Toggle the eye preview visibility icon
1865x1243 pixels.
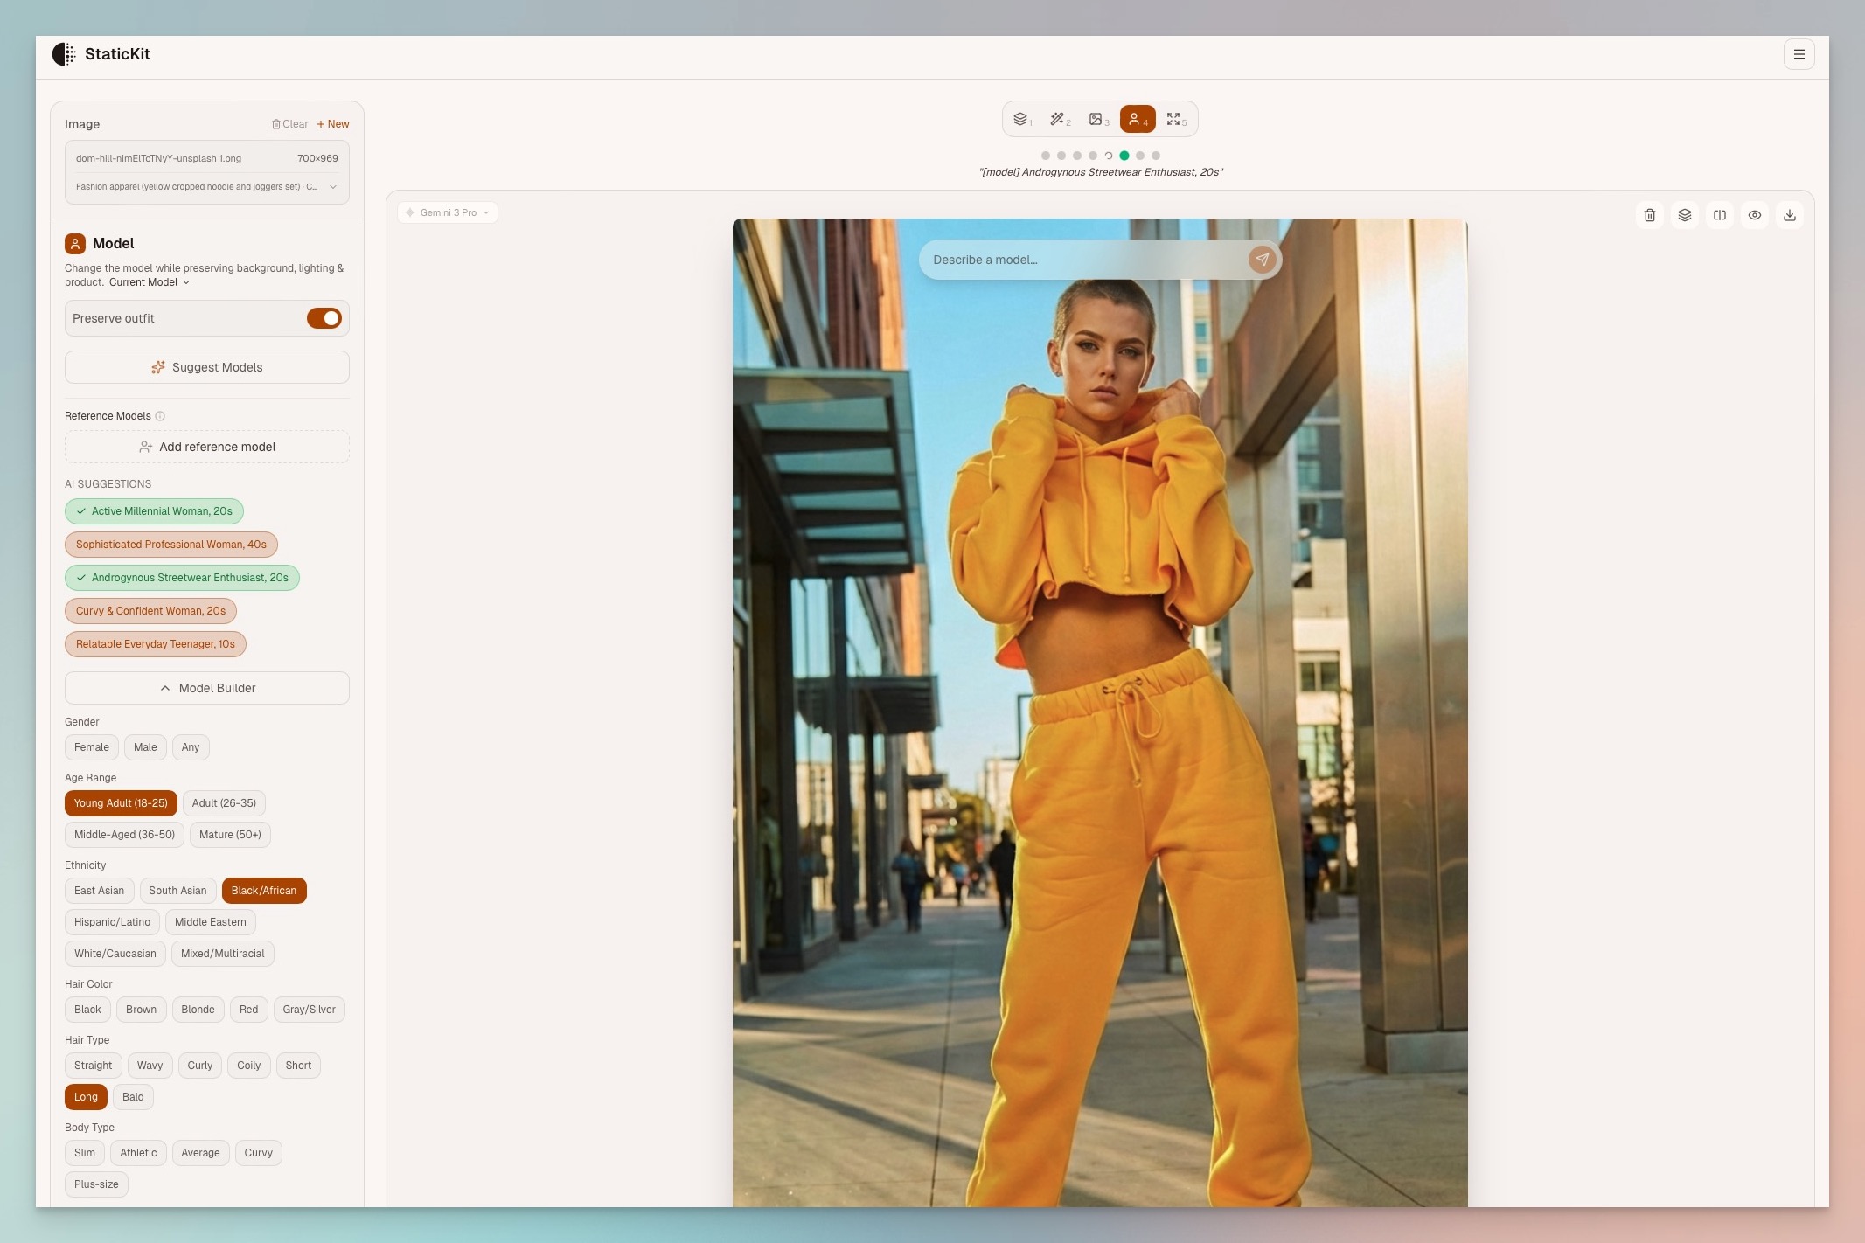coord(1754,215)
